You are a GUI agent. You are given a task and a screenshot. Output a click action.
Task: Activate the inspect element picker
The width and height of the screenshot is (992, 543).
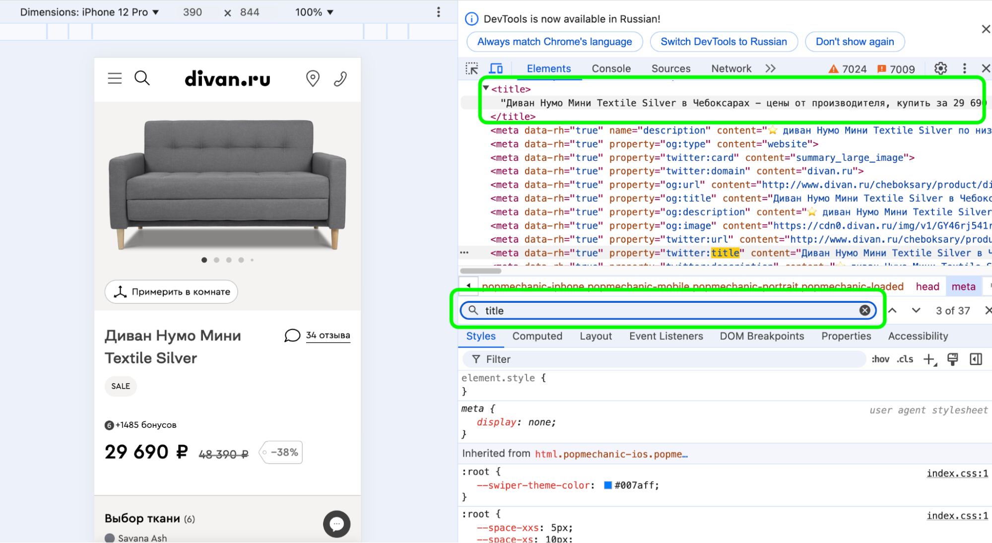[x=471, y=68]
